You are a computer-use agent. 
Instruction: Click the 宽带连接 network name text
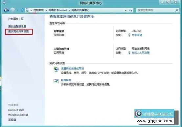tap(59, 31)
